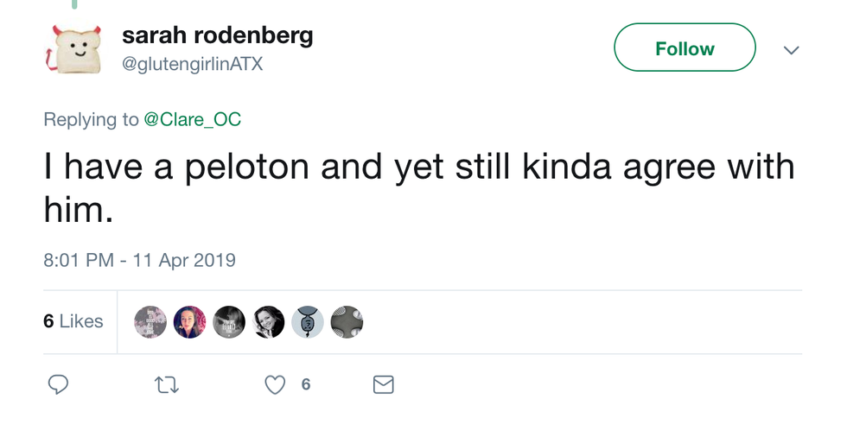Open second liker avatar in likes row
The width and height of the screenshot is (847, 437).
[x=190, y=321]
